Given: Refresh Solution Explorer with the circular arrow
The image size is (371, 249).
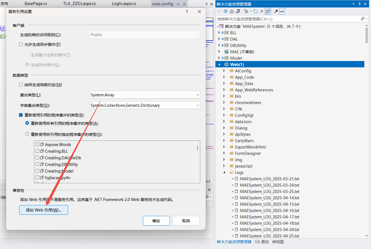Looking at the screenshot, I should tap(256, 11).
